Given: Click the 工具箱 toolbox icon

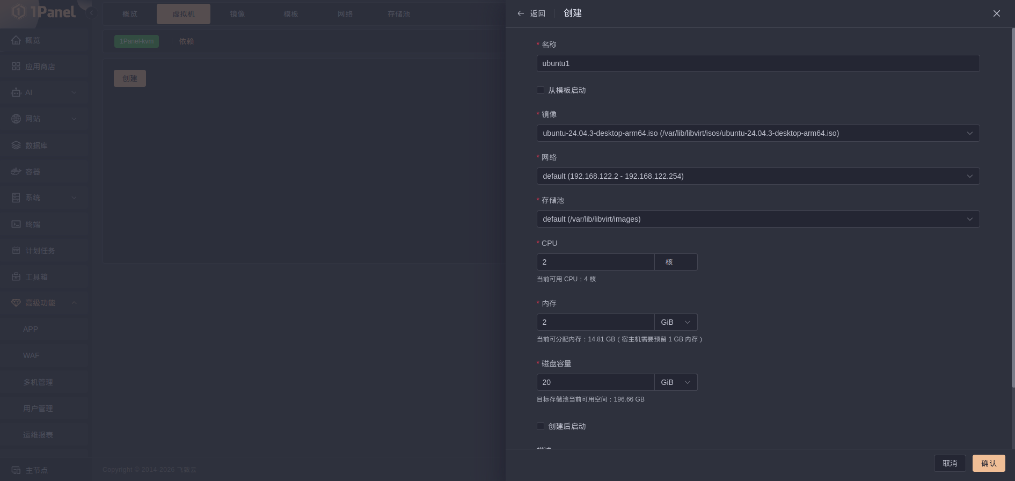Looking at the screenshot, I should tap(16, 277).
